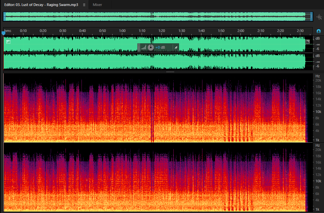Click the 2:30 mark on the timeline
This screenshot has width=324, height=213.
[x=300, y=31]
